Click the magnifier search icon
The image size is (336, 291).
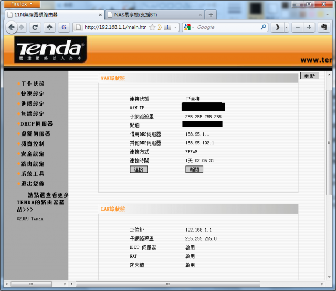pyautogui.click(x=264, y=27)
